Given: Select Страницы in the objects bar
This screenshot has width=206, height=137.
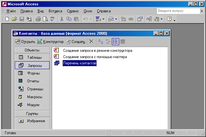Looking at the screenshot, I should coord(32,89).
